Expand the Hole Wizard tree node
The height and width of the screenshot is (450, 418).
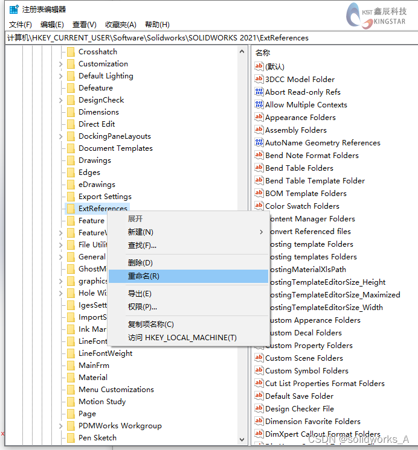(x=60, y=293)
